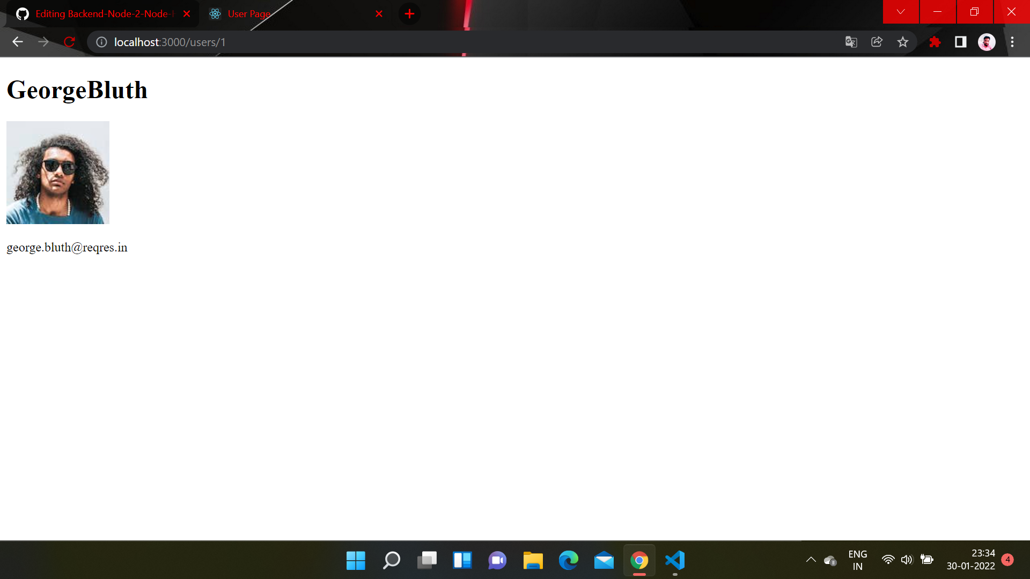
Task: Close the User Page tab
Action: 379,14
